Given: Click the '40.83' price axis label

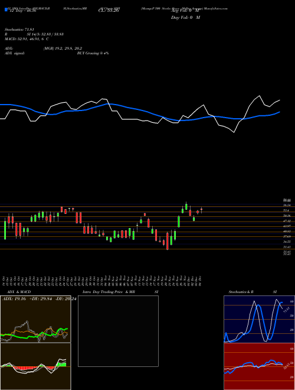Looking at the screenshot, I should [x=287, y=231].
